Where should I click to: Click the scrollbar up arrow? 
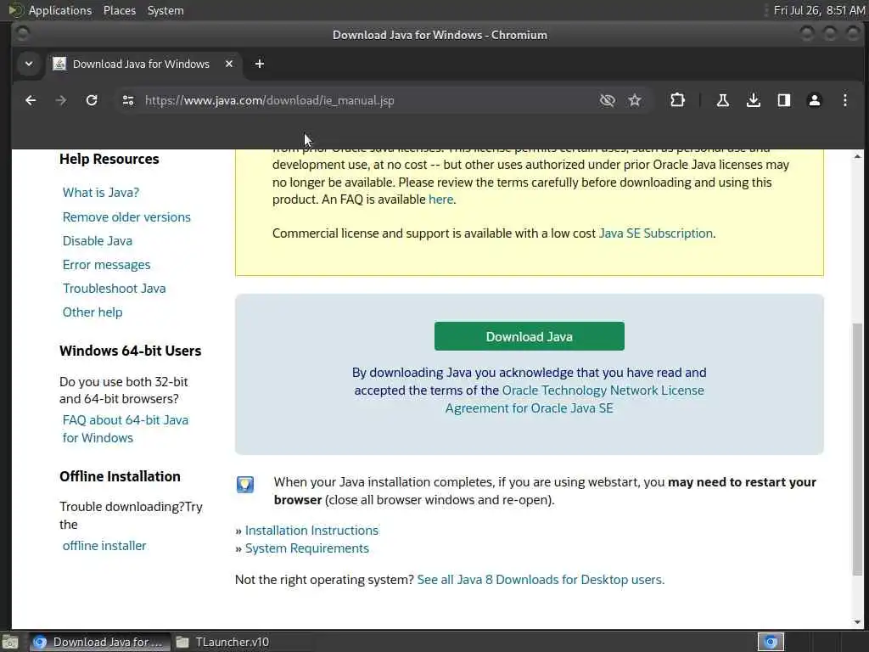click(x=857, y=156)
